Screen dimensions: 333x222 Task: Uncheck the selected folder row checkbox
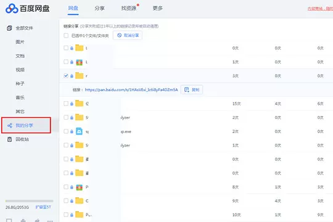coord(66,76)
